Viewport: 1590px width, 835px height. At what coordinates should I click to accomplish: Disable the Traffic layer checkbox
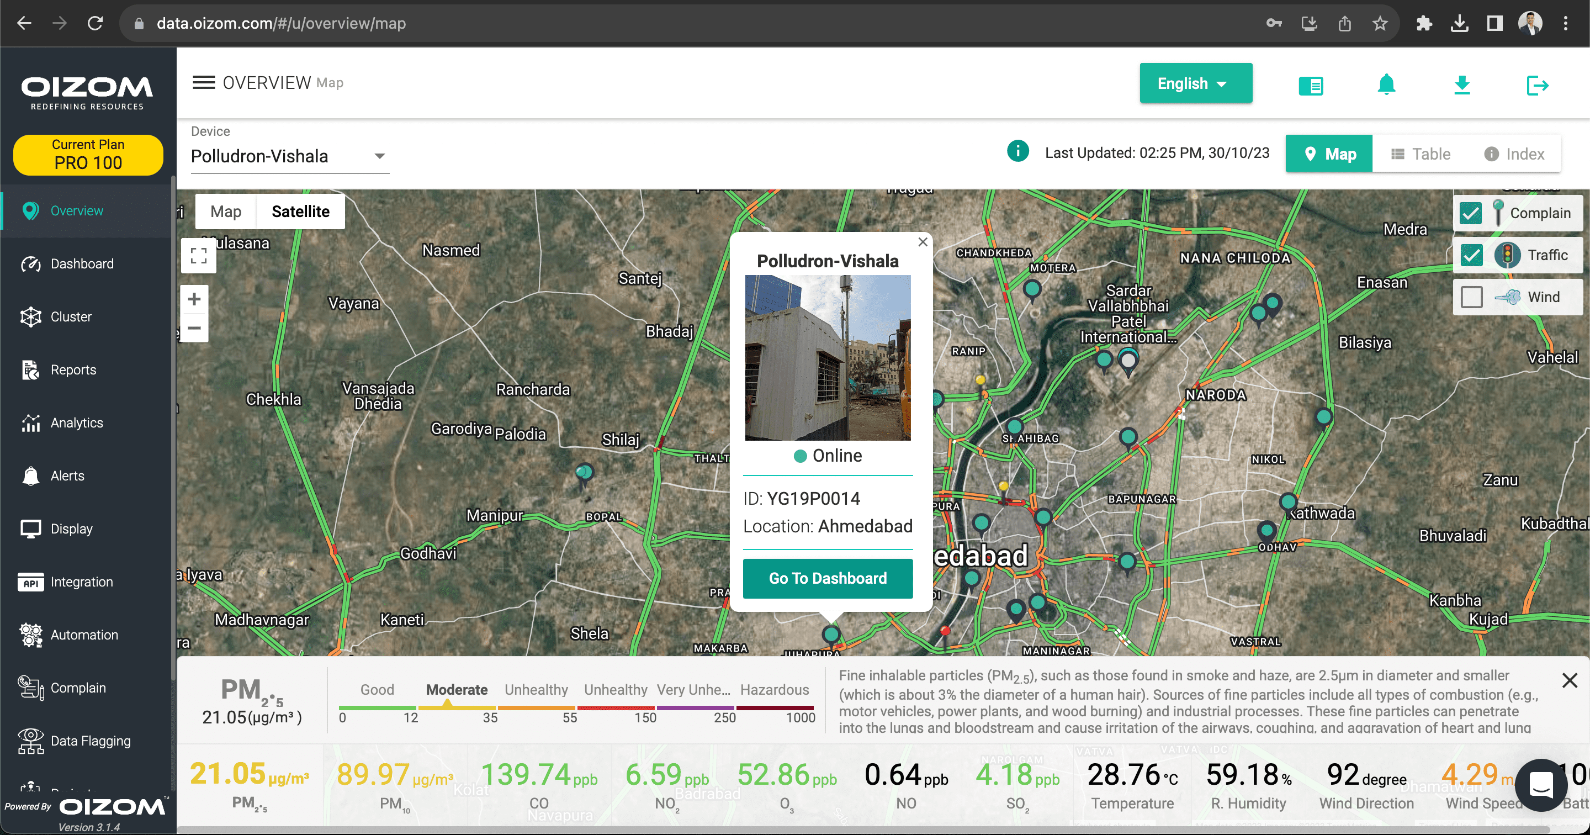point(1471,255)
